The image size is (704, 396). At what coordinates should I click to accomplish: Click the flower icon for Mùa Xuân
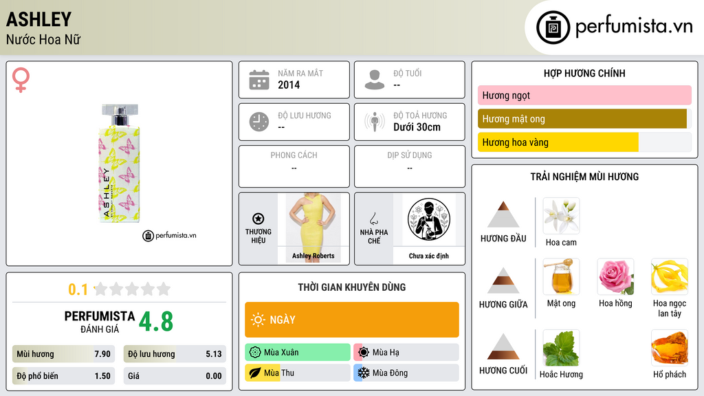click(x=255, y=352)
